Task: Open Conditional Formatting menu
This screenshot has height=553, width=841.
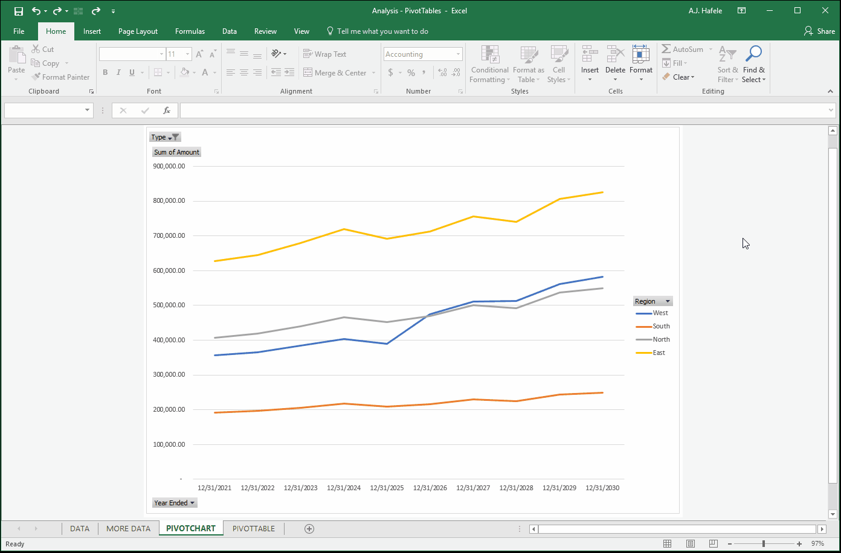Action: tap(490, 65)
